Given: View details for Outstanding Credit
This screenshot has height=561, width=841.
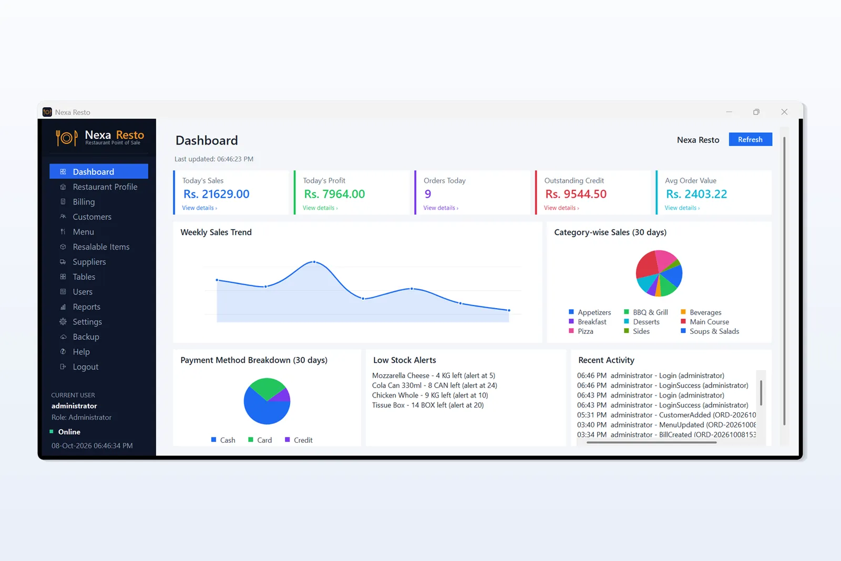Looking at the screenshot, I should tap(561, 208).
